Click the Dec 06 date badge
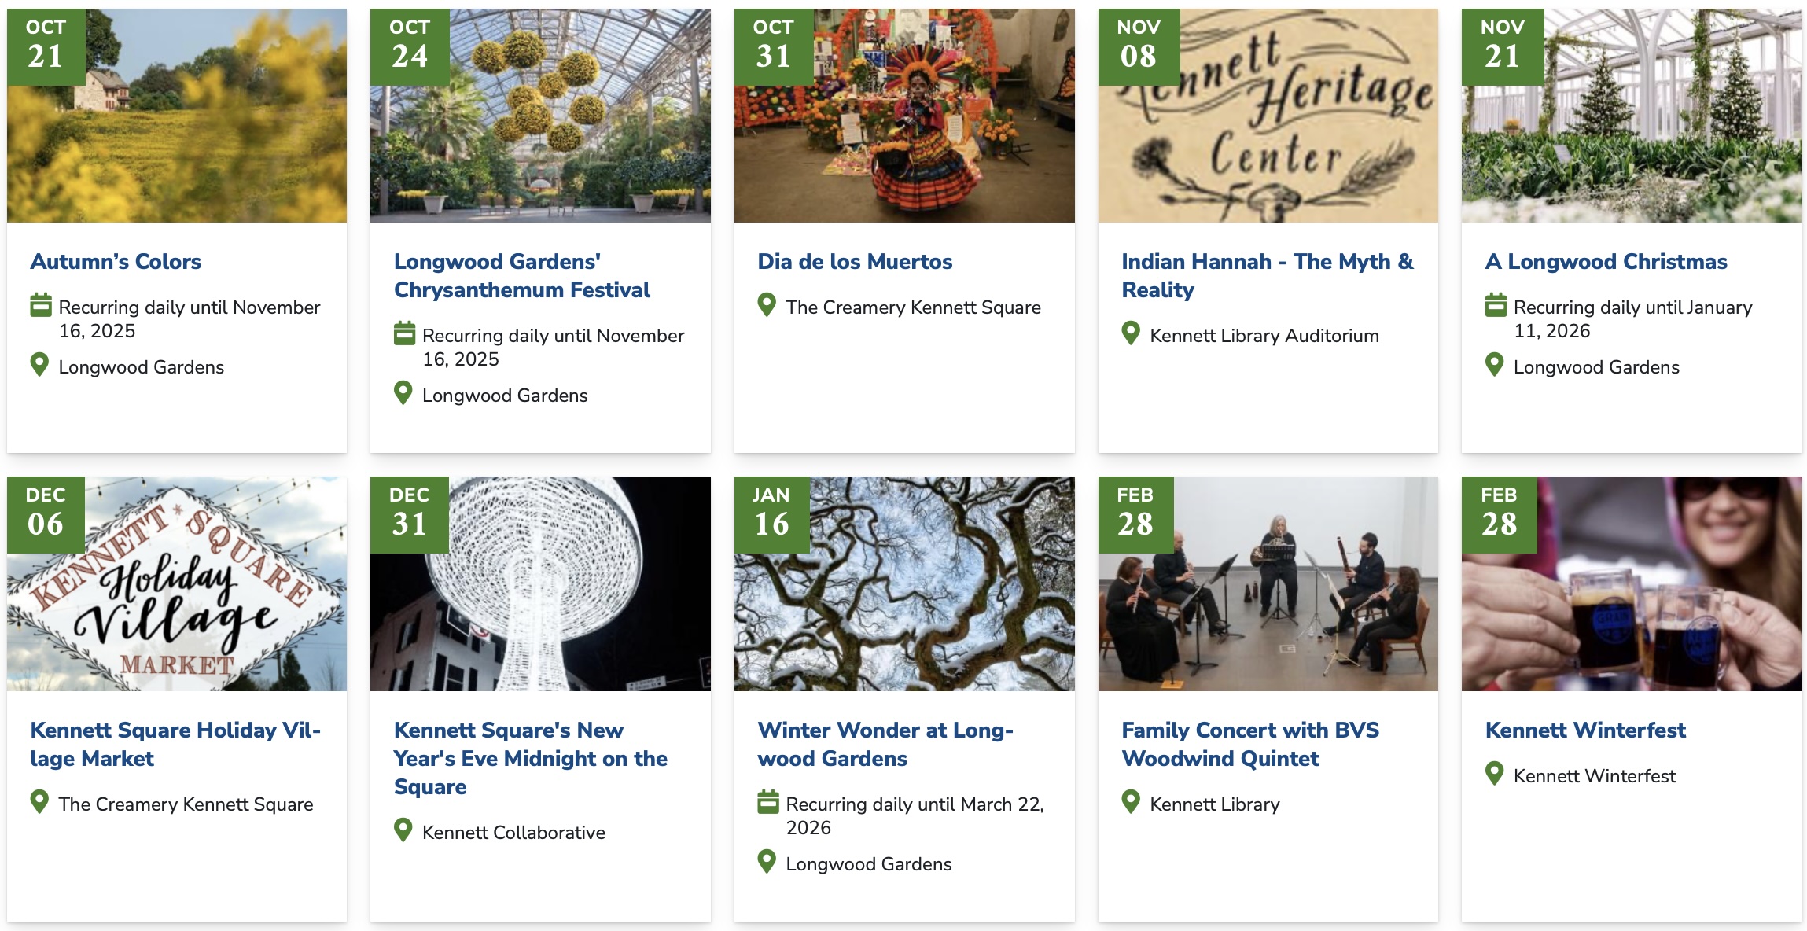The image size is (1807, 931). click(46, 514)
